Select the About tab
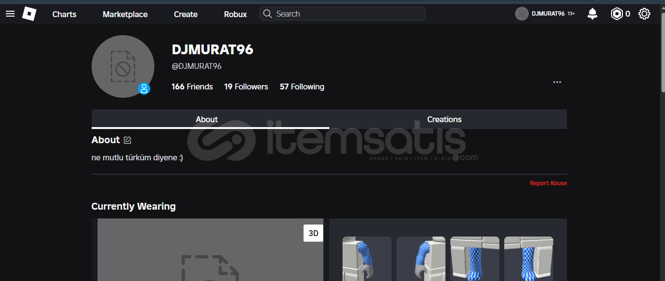This screenshot has height=281, width=665. 207,119
